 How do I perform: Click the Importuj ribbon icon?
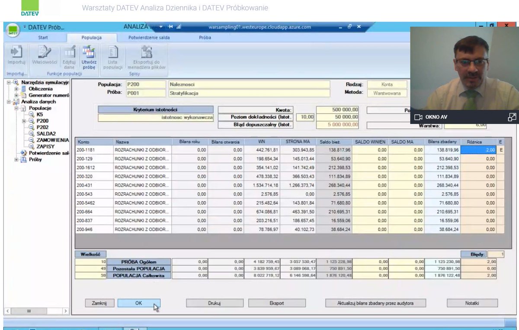[16, 52]
